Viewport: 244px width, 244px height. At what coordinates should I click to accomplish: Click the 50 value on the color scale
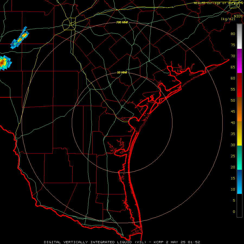[233, 100]
